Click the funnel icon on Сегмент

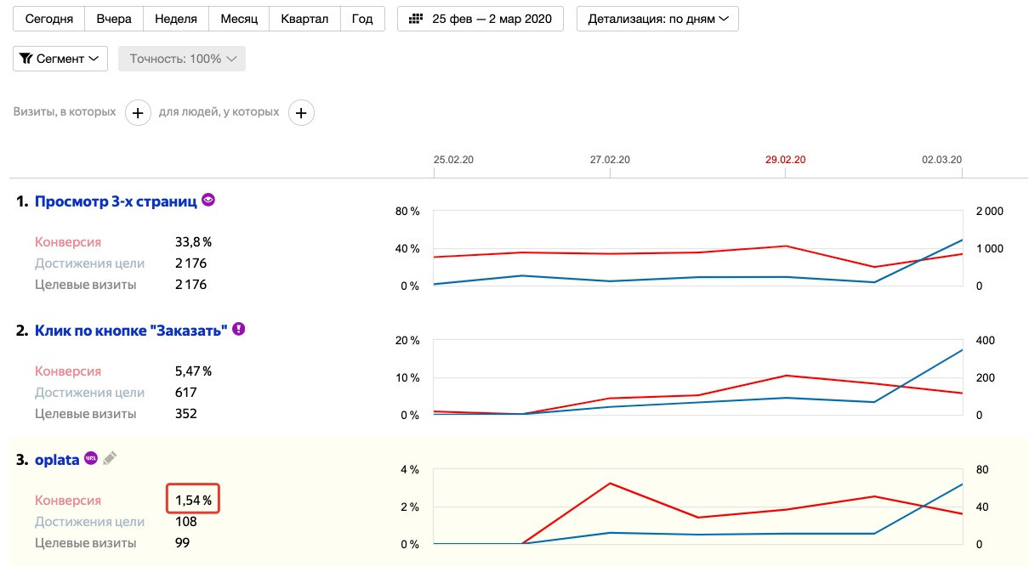pyautogui.click(x=26, y=59)
